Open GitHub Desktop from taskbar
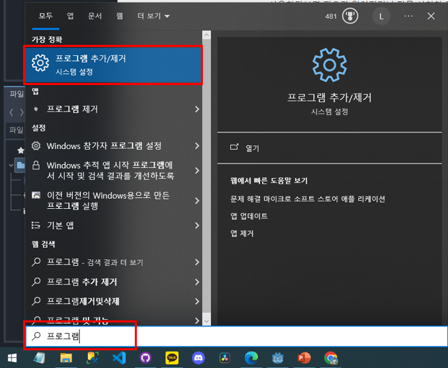The image size is (448, 368). point(146,358)
